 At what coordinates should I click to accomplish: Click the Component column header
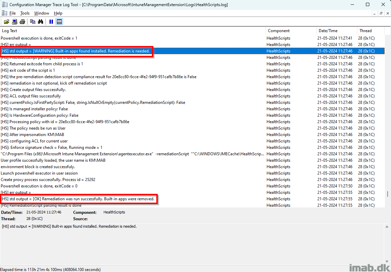[291, 30]
